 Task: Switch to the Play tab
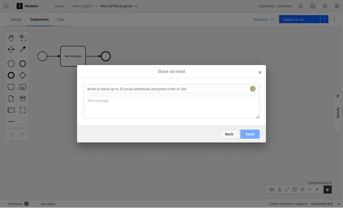(60, 19)
